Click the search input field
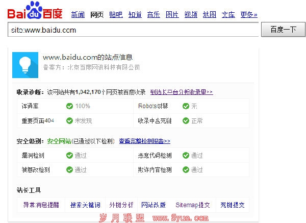The image size is (306, 223). tap(133, 30)
